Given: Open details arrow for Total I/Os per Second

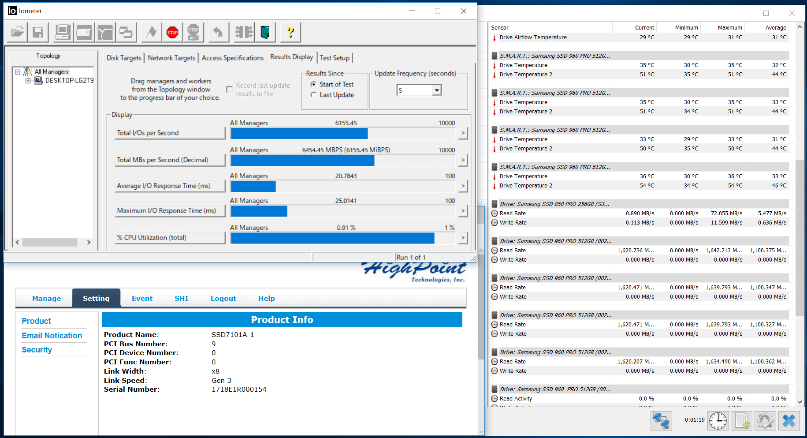Looking at the screenshot, I should click(463, 133).
